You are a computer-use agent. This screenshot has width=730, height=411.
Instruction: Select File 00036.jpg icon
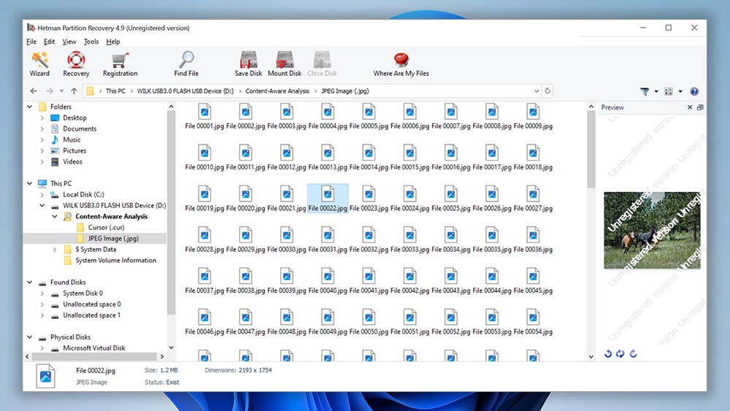click(533, 235)
